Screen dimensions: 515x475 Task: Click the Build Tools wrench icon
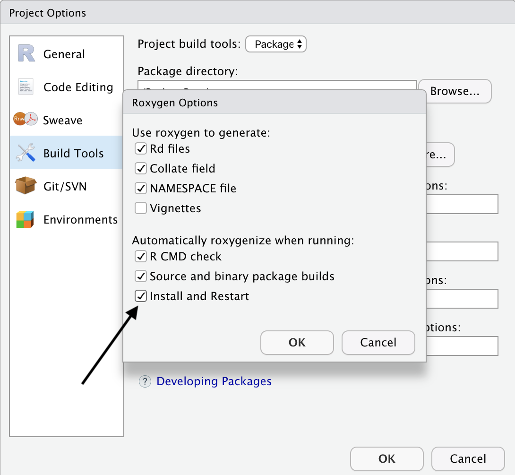tap(26, 153)
